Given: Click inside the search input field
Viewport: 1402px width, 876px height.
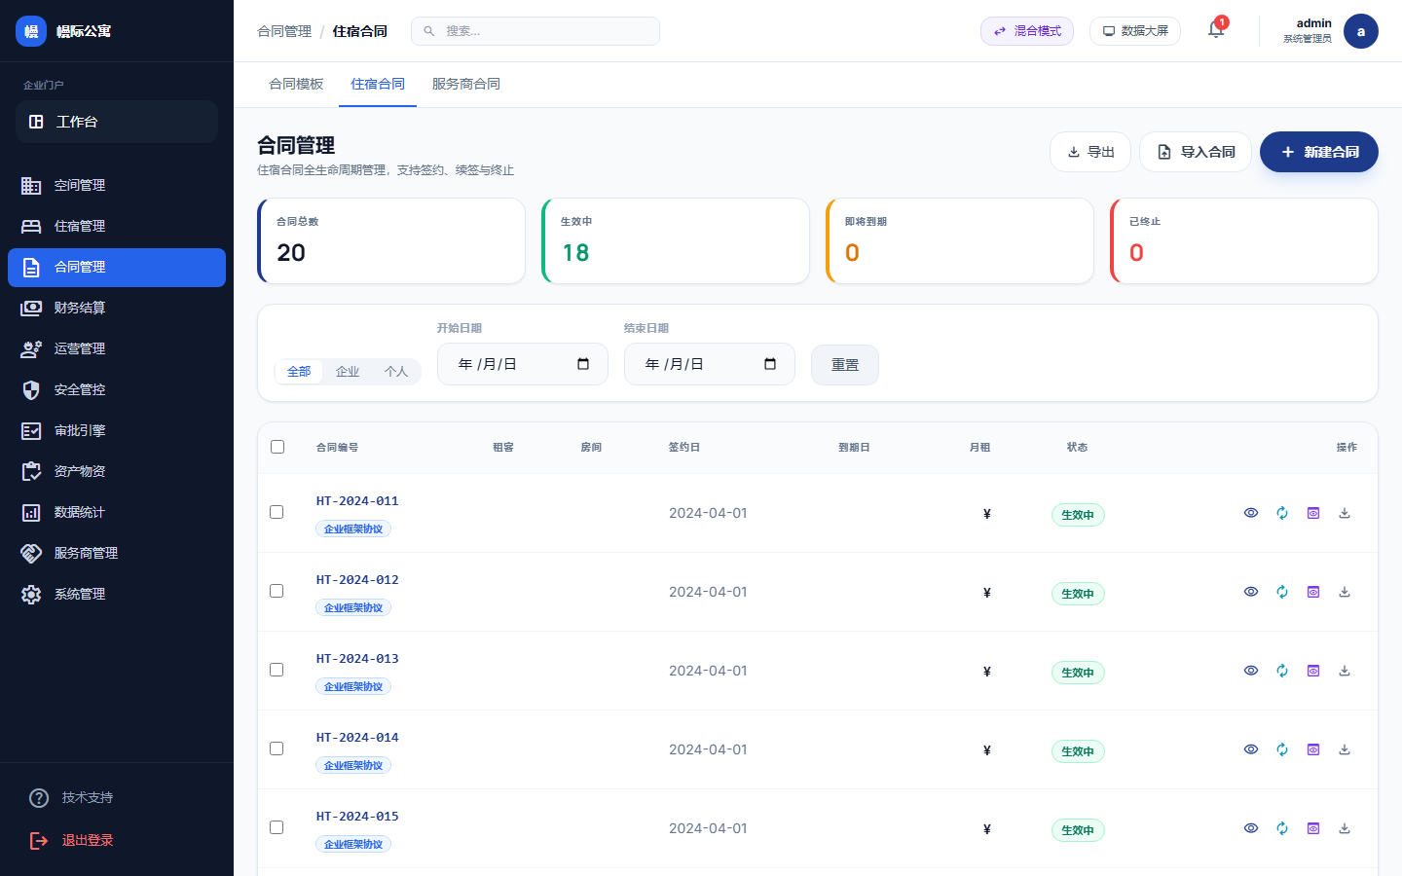Looking at the screenshot, I should [x=535, y=30].
